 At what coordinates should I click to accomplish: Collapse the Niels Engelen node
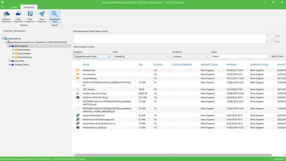tap(9, 46)
